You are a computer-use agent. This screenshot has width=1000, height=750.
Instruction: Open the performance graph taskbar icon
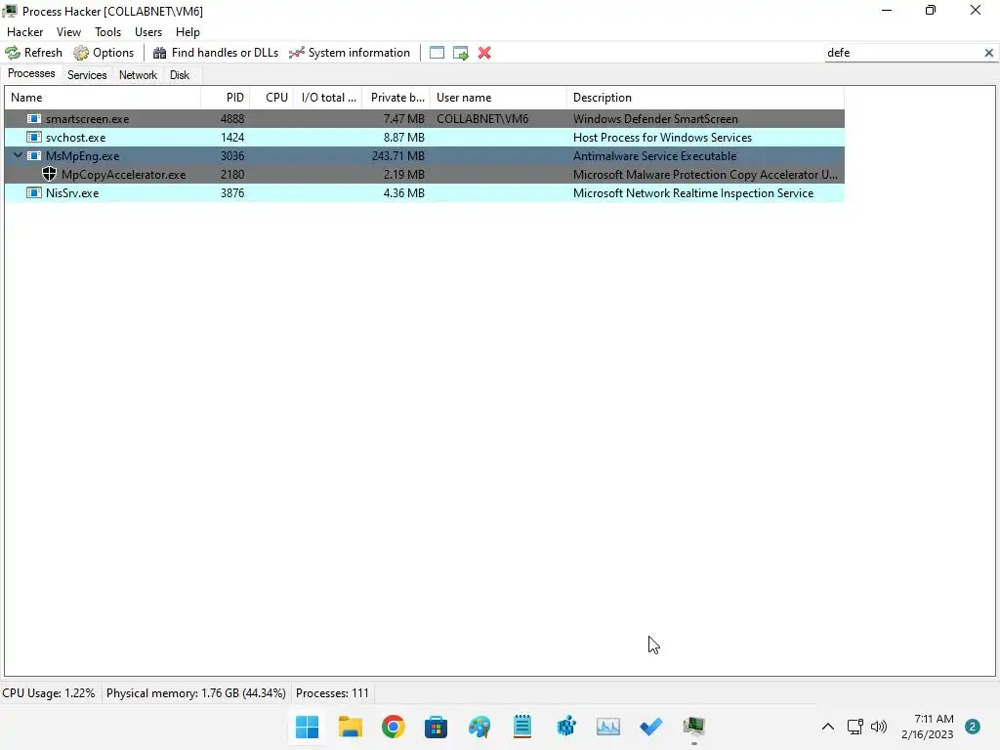(608, 727)
